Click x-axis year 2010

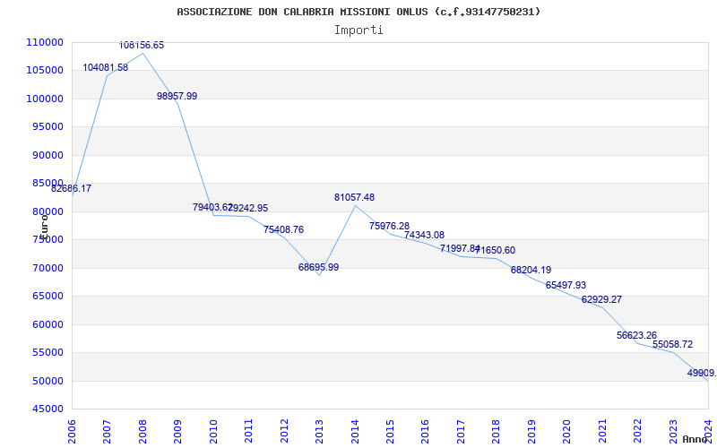click(x=213, y=431)
